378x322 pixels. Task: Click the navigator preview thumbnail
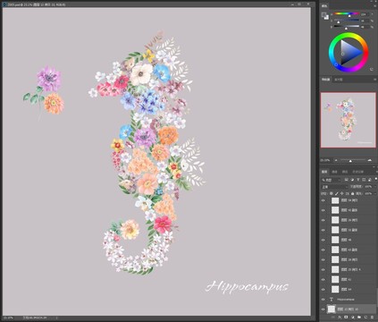point(349,120)
